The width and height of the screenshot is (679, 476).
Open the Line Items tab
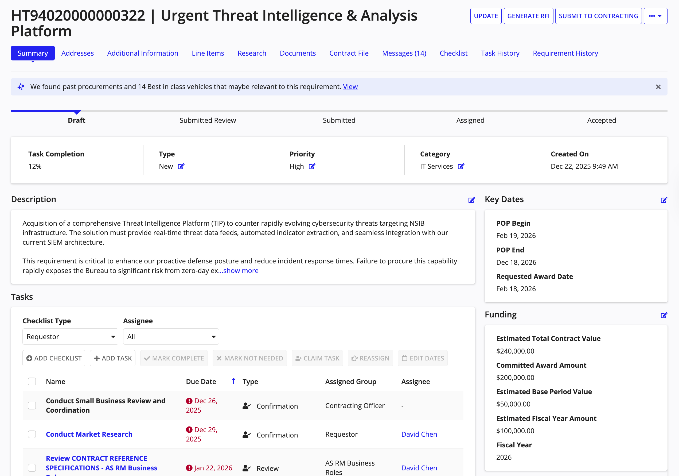click(208, 53)
